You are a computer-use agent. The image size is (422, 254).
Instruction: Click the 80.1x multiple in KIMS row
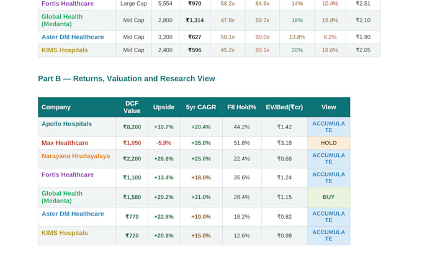[x=262, y=50]
